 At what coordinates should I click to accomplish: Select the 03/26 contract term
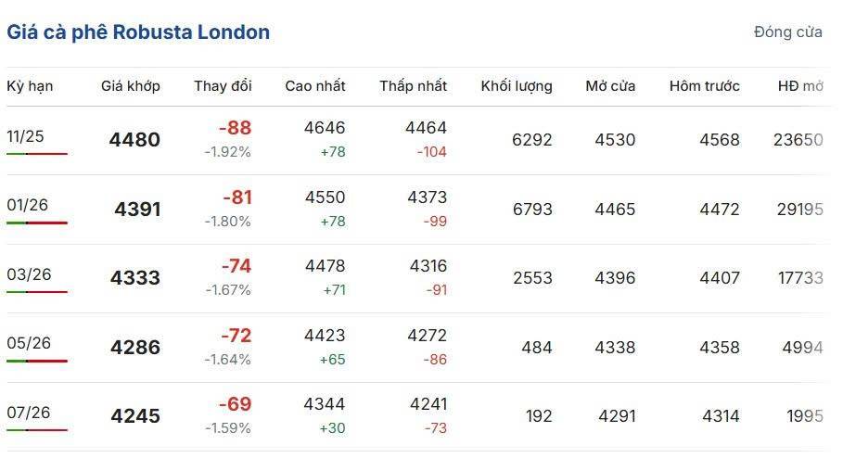[28, 274]
